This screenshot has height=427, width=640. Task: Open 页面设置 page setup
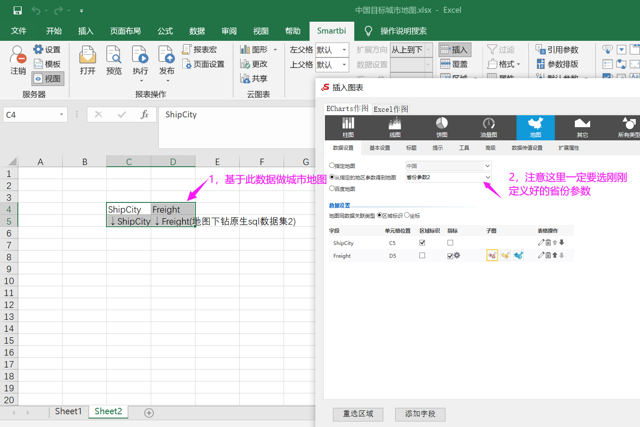[203, 64]
